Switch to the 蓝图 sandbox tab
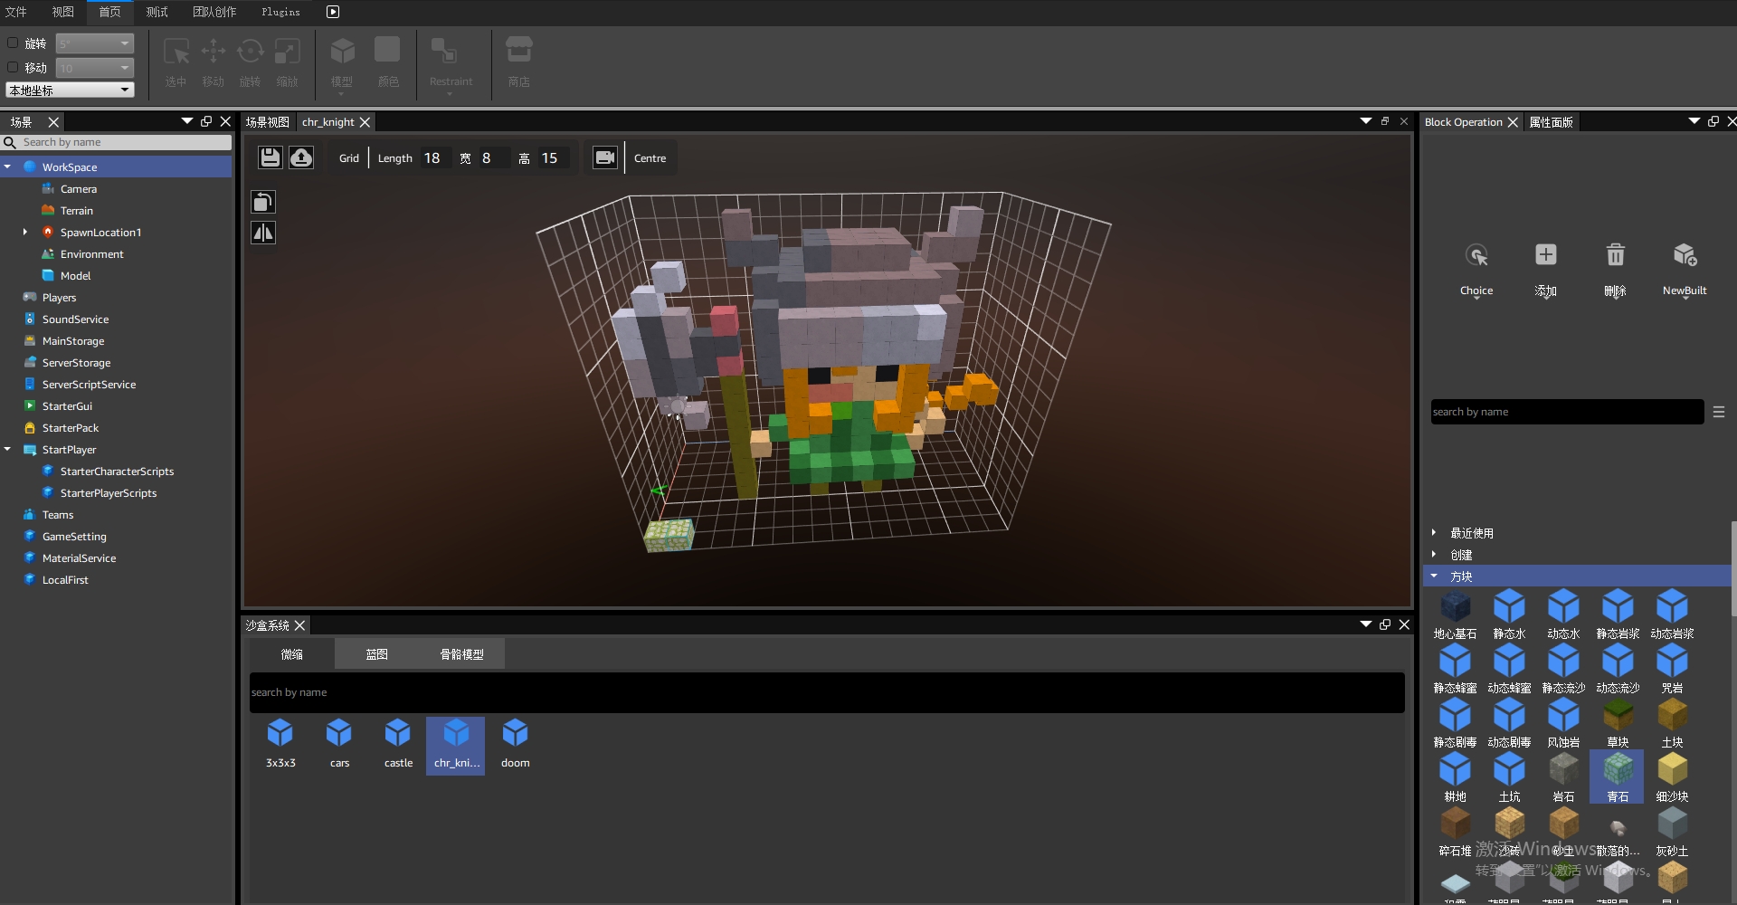Viewport: 1737px width, 905px height. coord(377,654)
